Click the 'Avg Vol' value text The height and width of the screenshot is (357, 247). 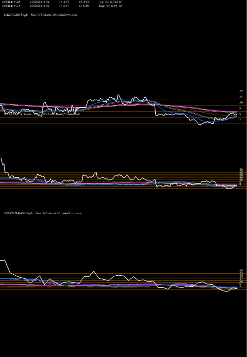[110, 1]
